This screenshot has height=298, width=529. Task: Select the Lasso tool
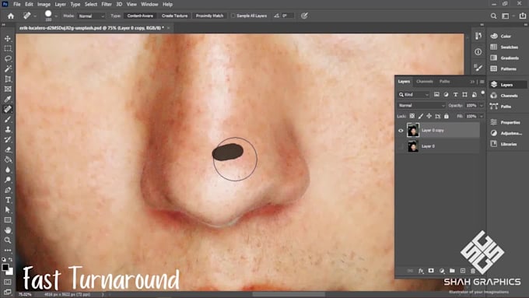pyautogui.click(x=8, y=58)
